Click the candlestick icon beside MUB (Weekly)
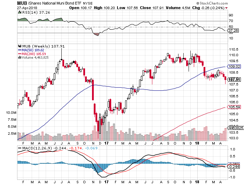The width and height of the screenshot is (244, 185). [20, 46]
